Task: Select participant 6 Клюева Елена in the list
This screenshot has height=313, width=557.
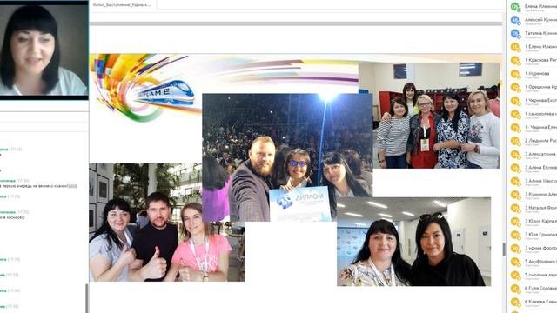Action: [x=540, y=303]
